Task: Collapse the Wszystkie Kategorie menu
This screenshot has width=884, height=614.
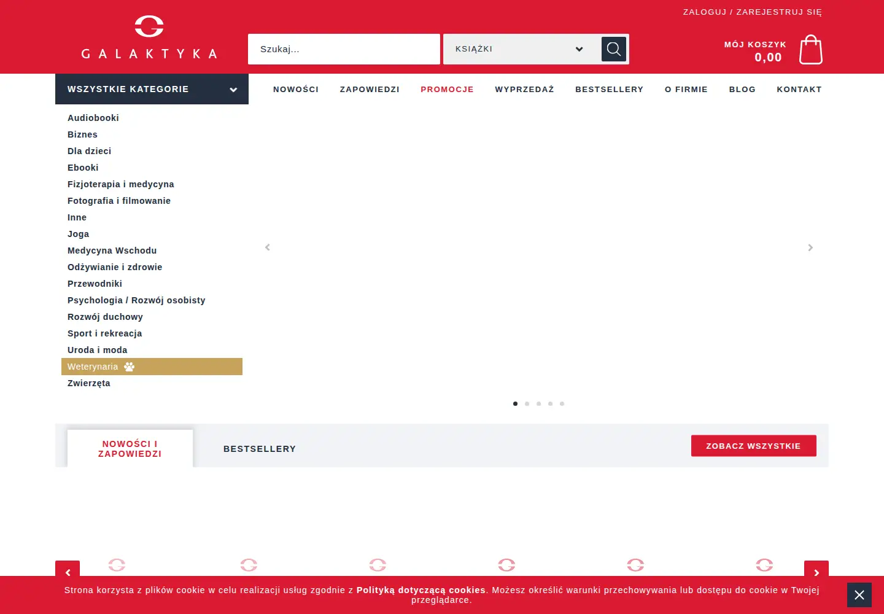Action: point(152,89)
